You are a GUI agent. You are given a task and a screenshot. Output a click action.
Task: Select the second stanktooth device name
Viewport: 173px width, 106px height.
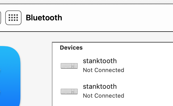coord(100,86)
